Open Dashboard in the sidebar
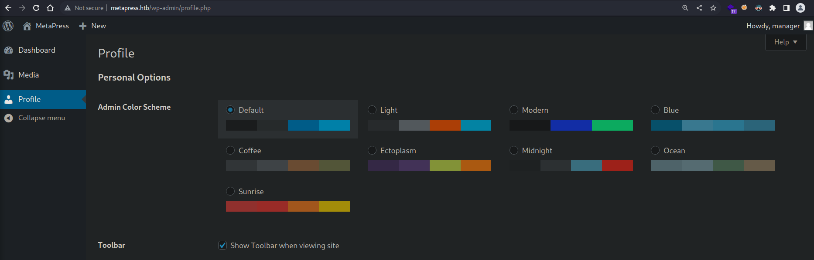The height and width of the screenshot is (260, 814). 37,50
